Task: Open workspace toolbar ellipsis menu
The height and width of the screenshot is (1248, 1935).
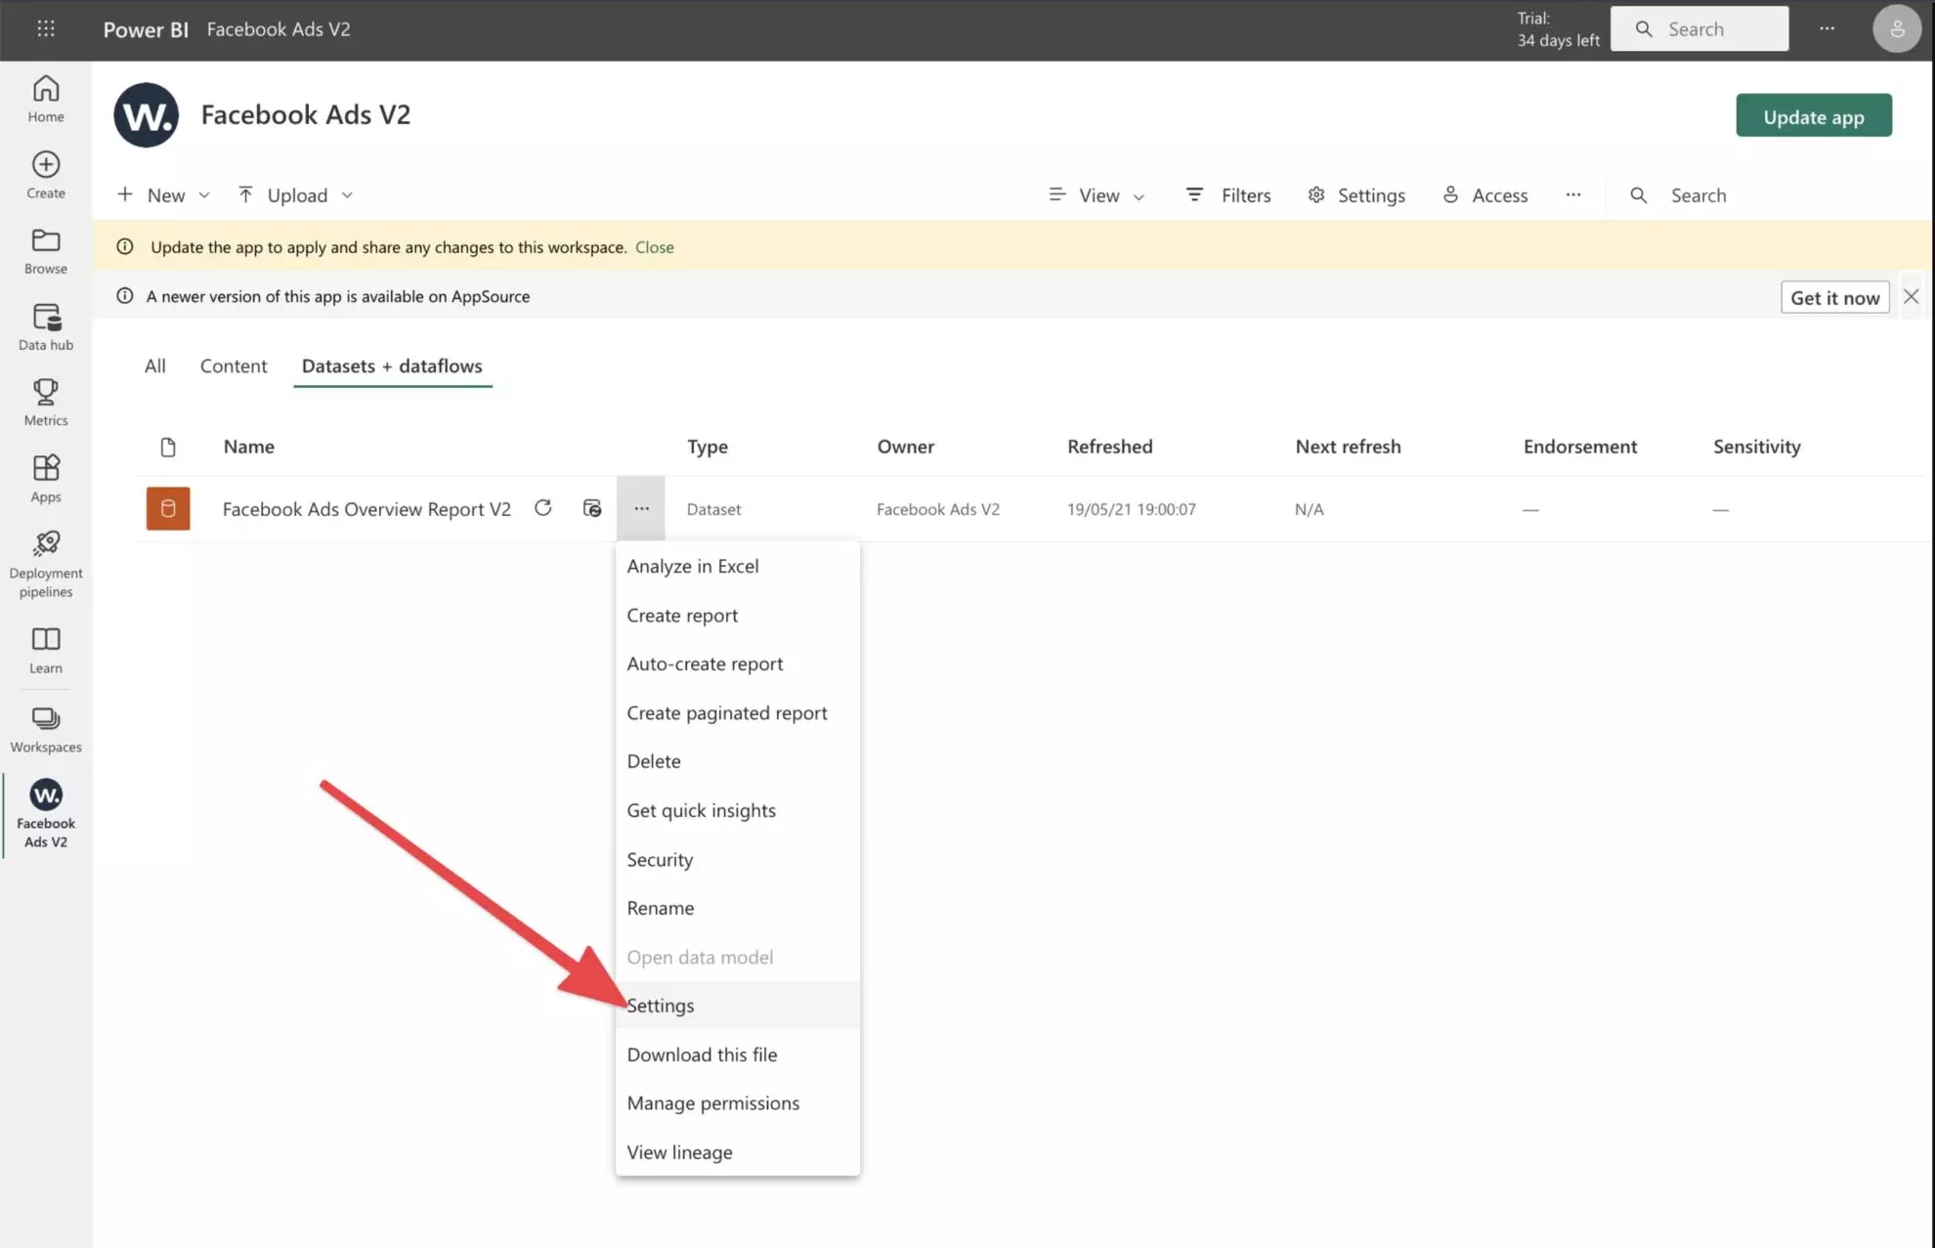Action: [1573, 194]
